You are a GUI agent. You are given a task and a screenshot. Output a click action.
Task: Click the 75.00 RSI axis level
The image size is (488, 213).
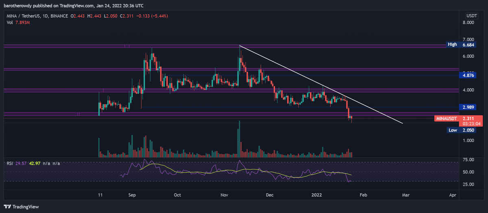[468, 160]
